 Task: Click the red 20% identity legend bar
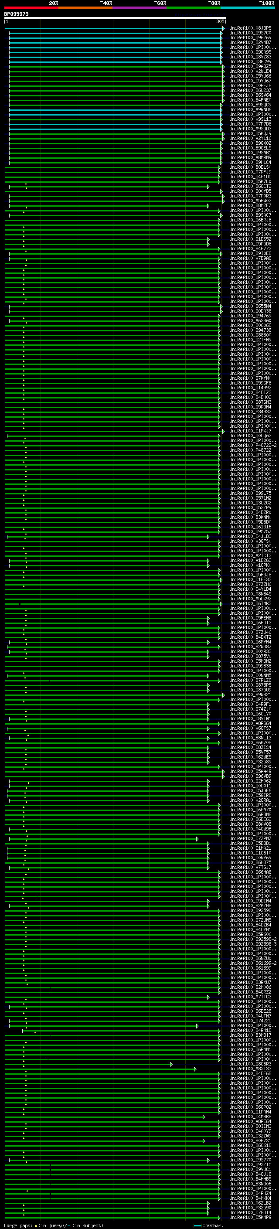pos(31,8)
